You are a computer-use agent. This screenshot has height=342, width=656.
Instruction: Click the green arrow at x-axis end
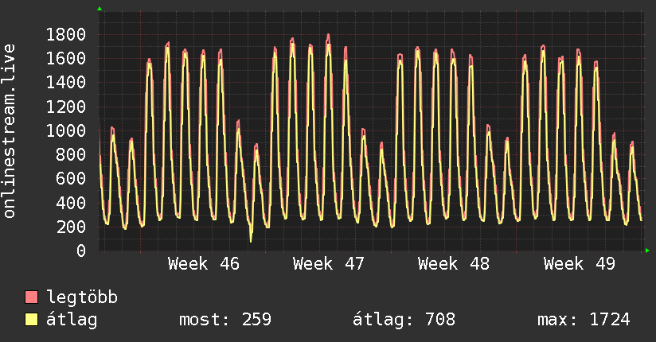647,251
